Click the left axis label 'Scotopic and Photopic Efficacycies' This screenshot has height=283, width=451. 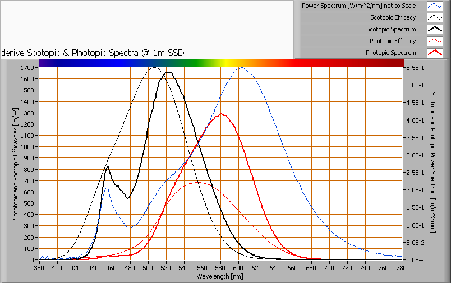16,164
